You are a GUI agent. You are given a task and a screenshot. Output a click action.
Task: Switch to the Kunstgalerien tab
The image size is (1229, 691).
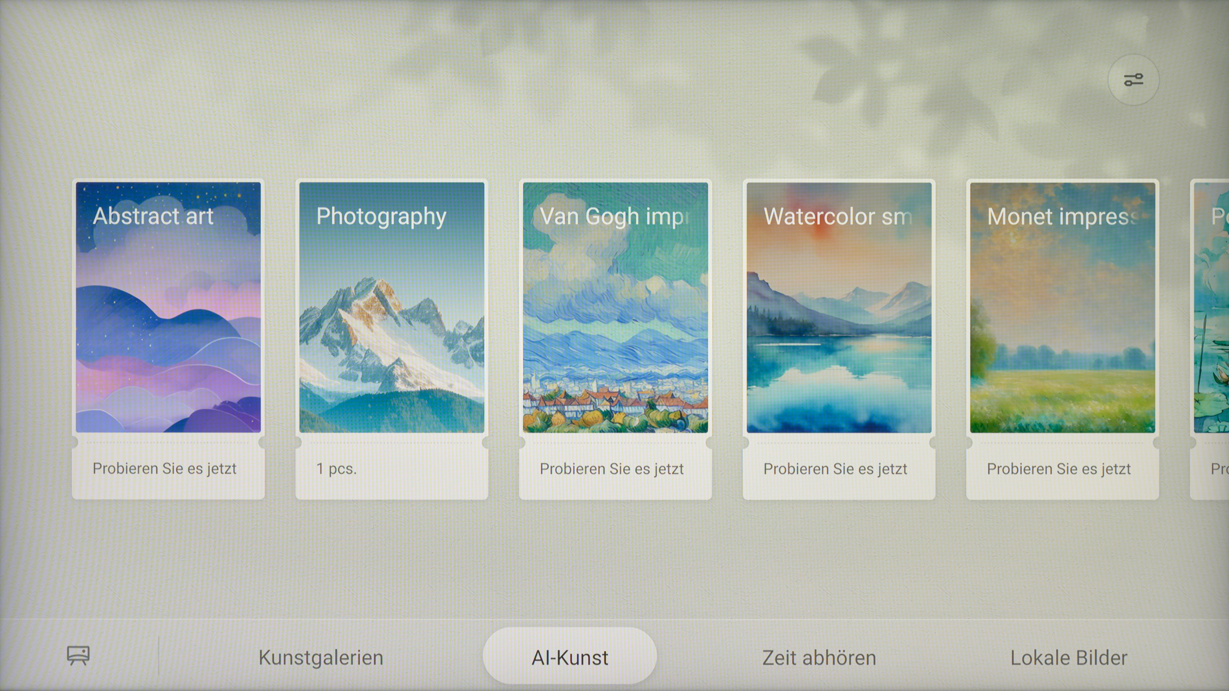click(321, 657)
